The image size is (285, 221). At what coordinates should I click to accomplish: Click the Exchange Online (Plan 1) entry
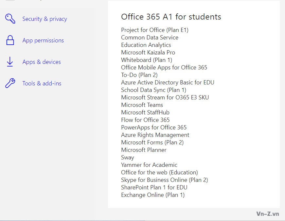(x=153, y=195)
